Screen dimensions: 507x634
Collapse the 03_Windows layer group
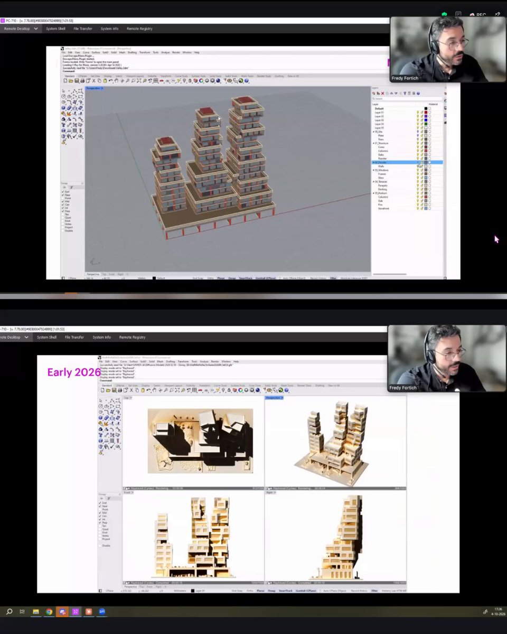tap(373, 170)
